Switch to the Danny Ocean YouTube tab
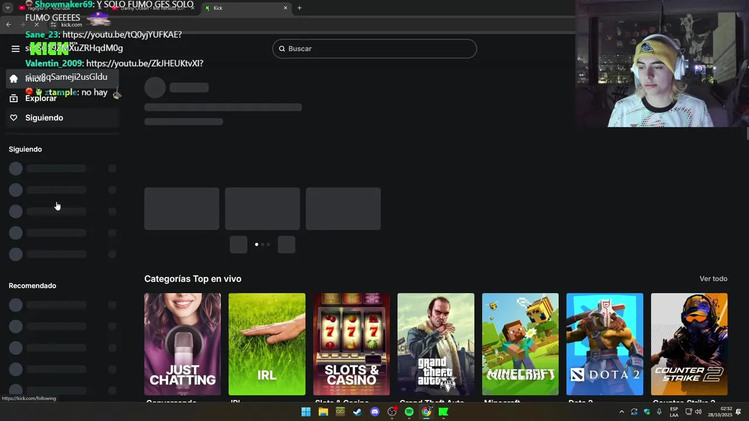Image resolution: width=749 pixels, height=421 pixels. 152,8
